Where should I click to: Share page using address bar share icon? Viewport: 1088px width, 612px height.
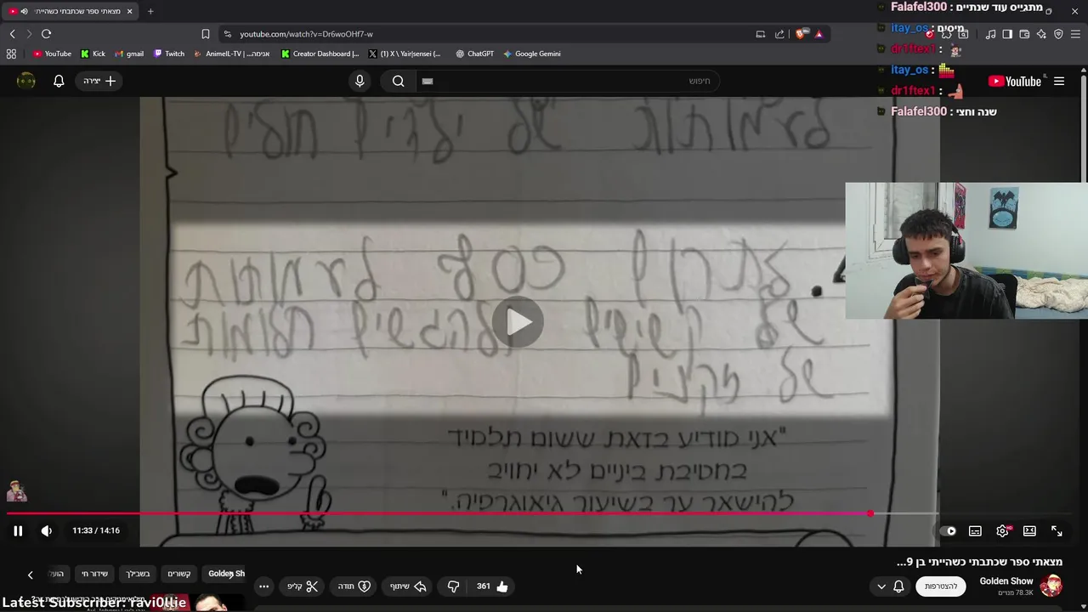(779, 34)
